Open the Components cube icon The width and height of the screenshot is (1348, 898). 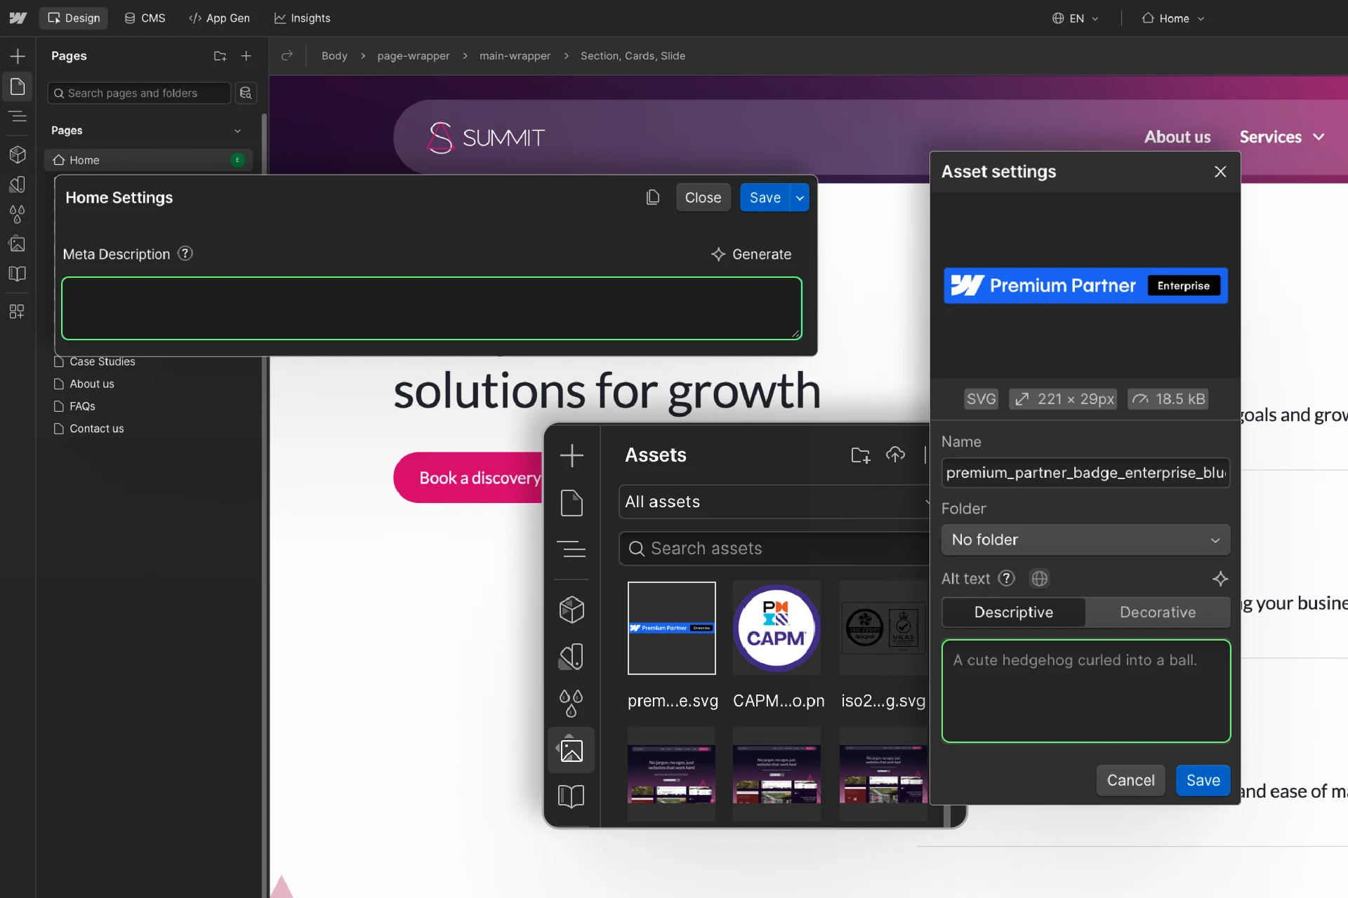coord(18,154)
